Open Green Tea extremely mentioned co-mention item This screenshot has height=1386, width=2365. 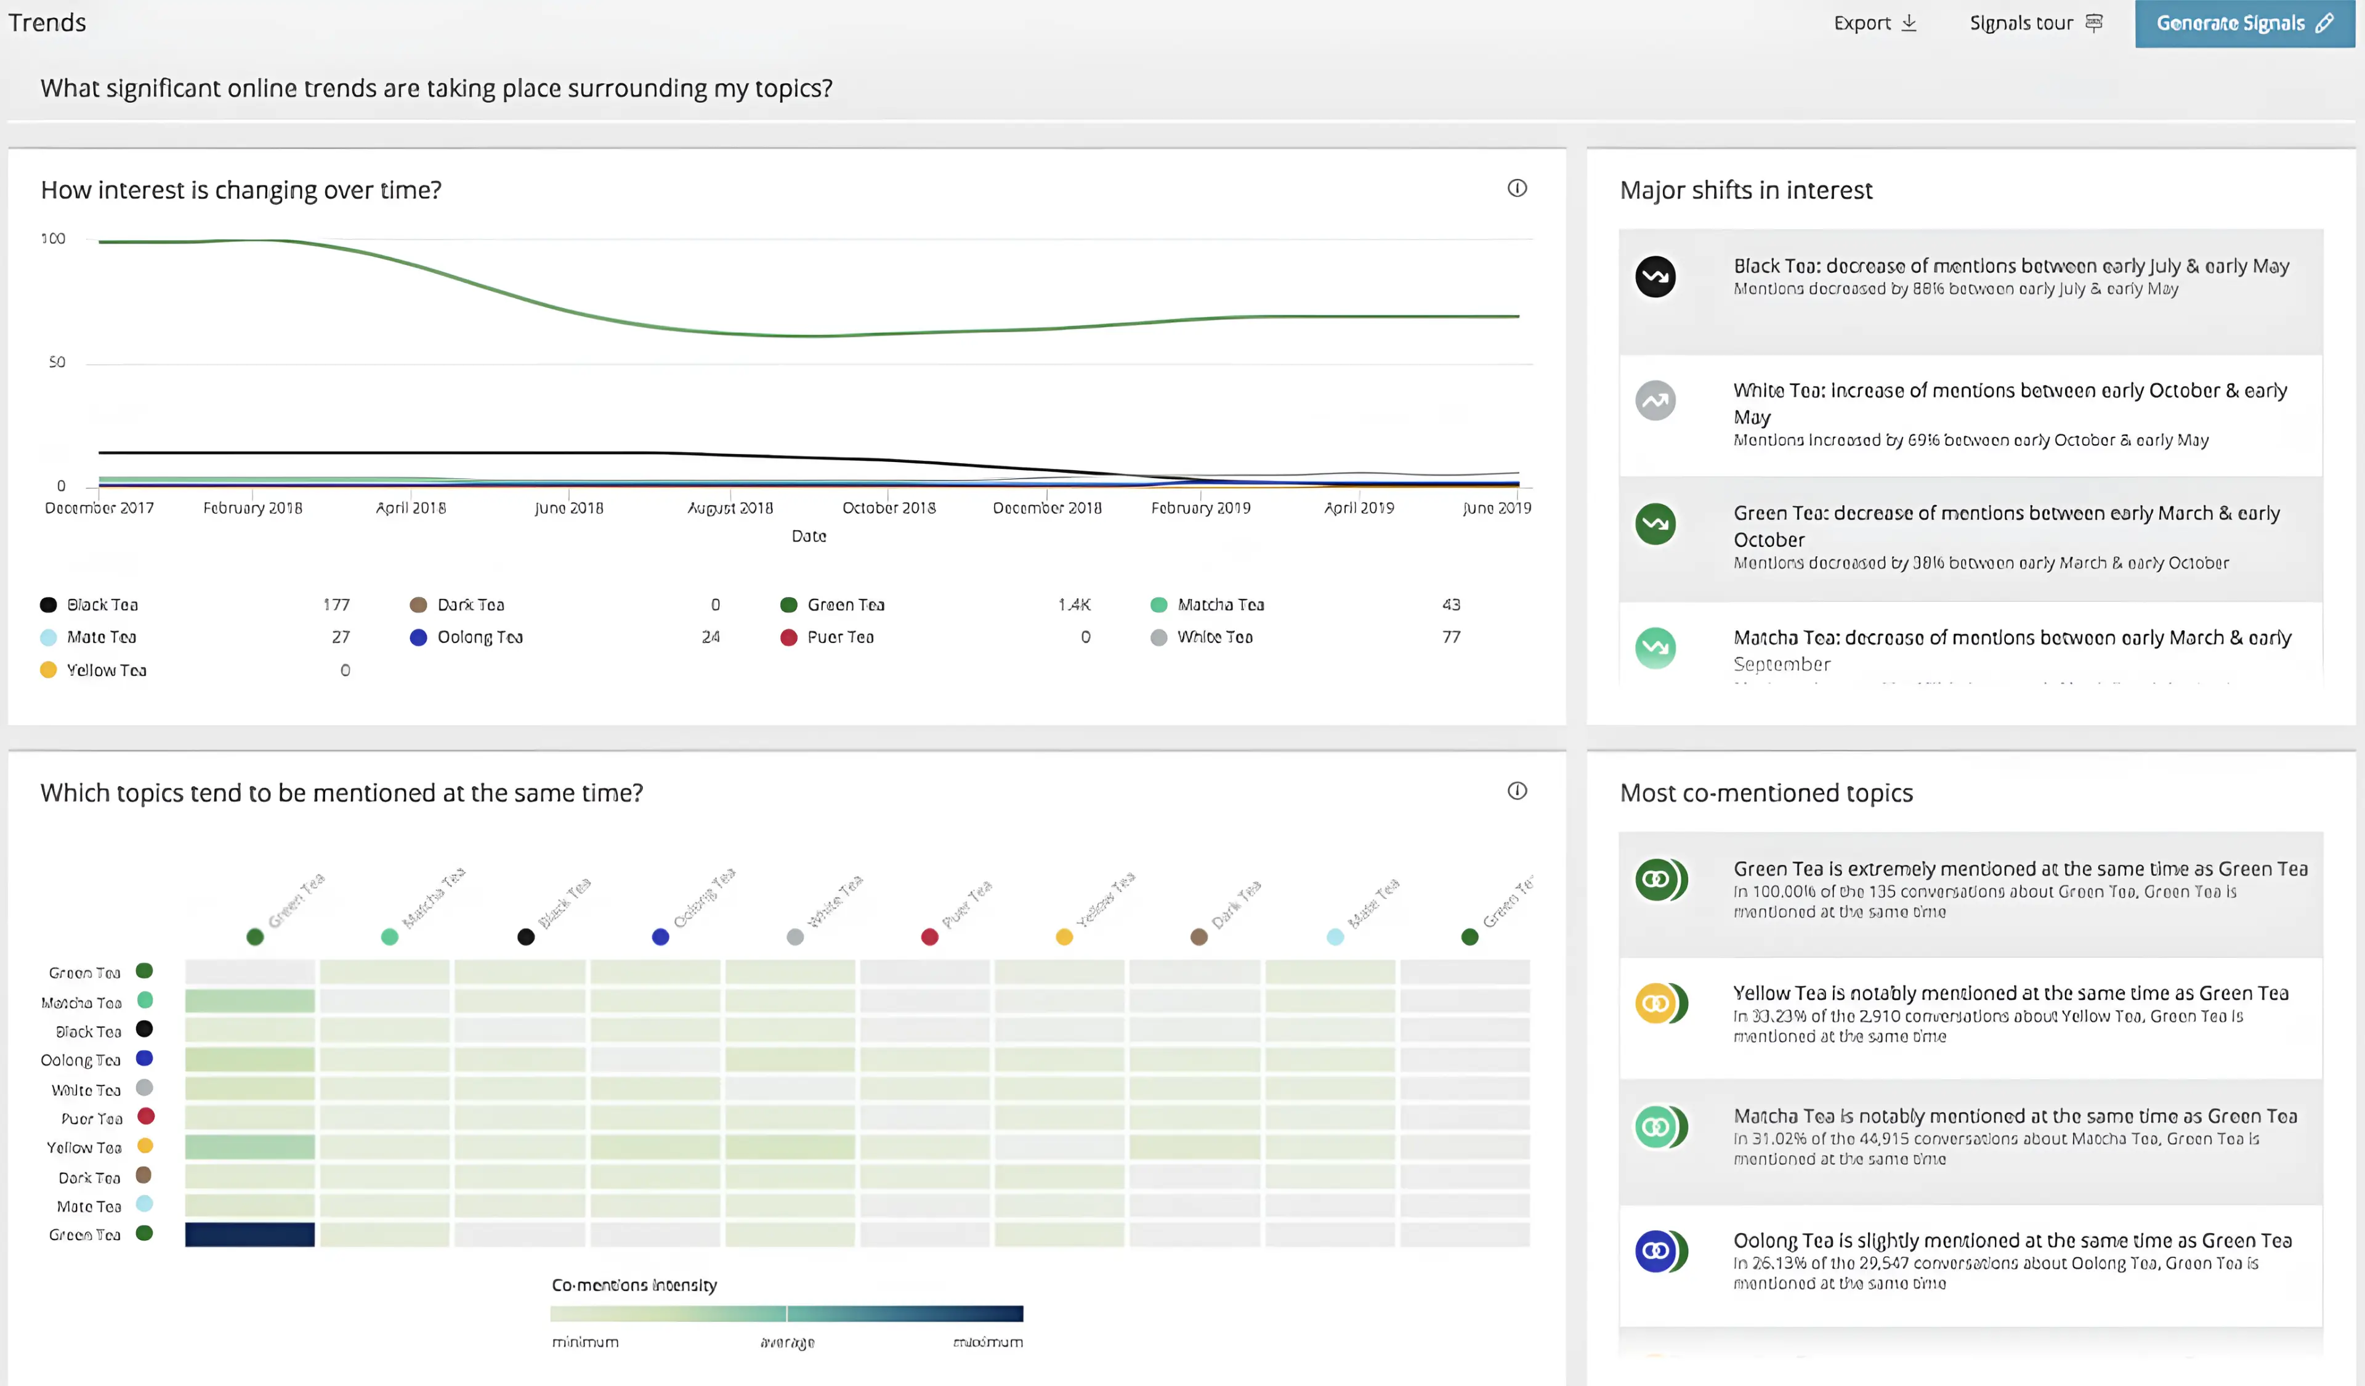coord(1971,894)
